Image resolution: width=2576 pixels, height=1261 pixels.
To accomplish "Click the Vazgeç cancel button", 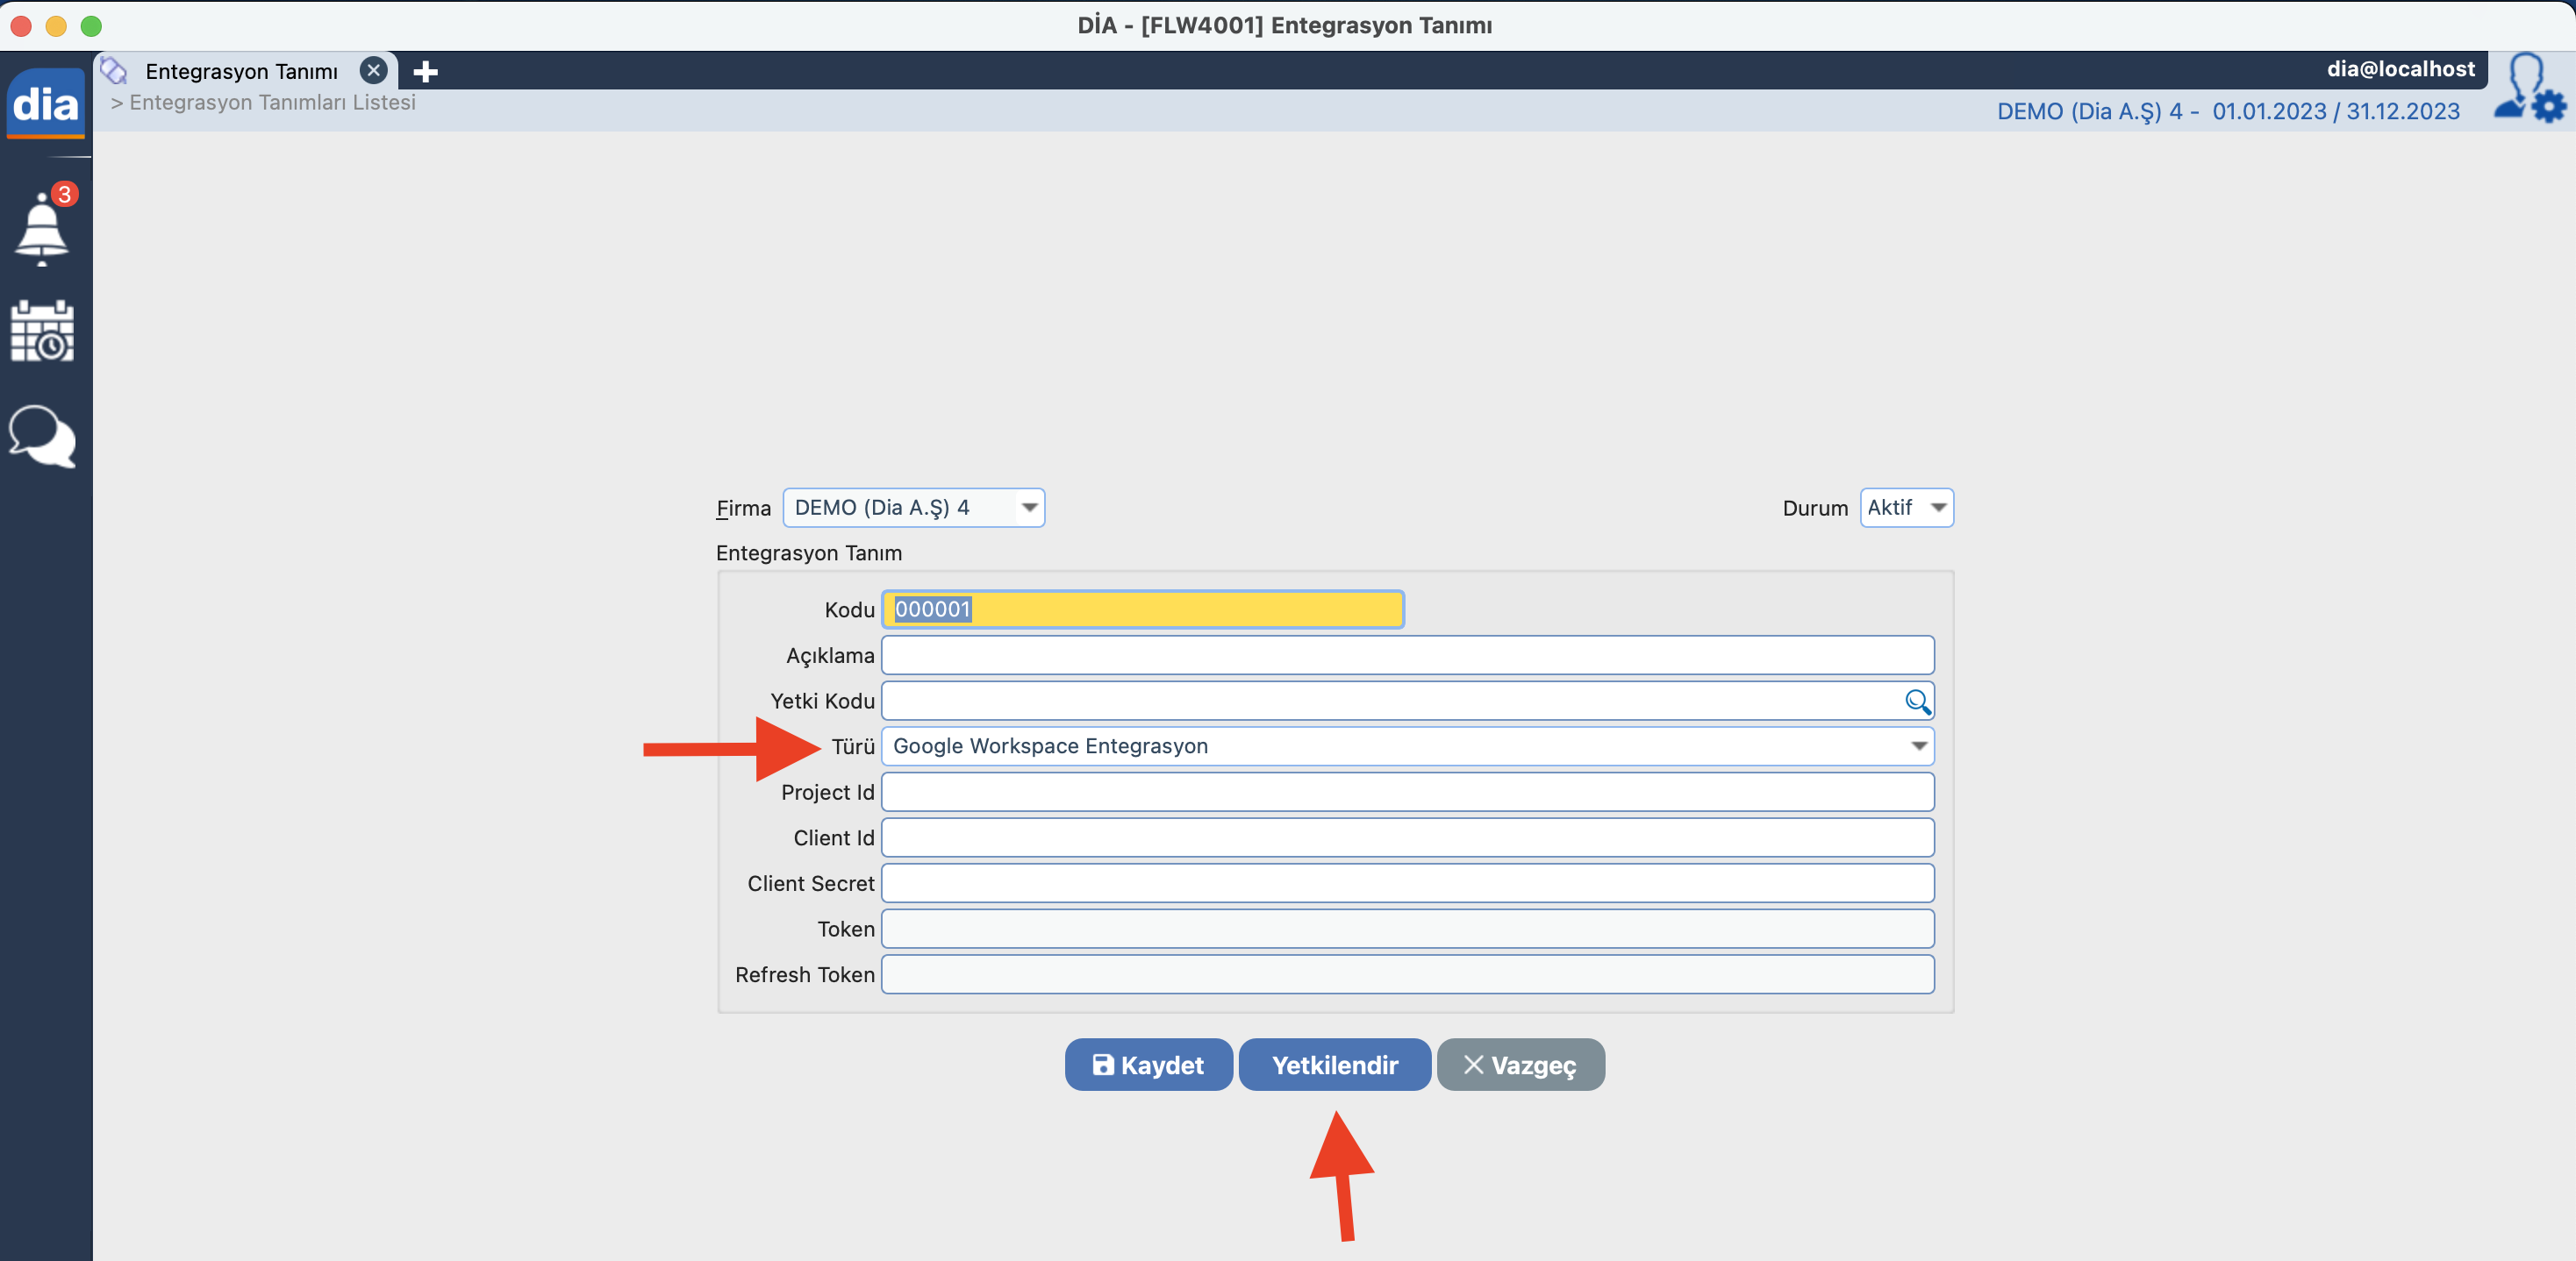I will (1519, 1065).
